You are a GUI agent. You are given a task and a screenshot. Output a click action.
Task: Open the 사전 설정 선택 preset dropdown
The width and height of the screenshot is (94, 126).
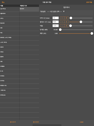56,12
